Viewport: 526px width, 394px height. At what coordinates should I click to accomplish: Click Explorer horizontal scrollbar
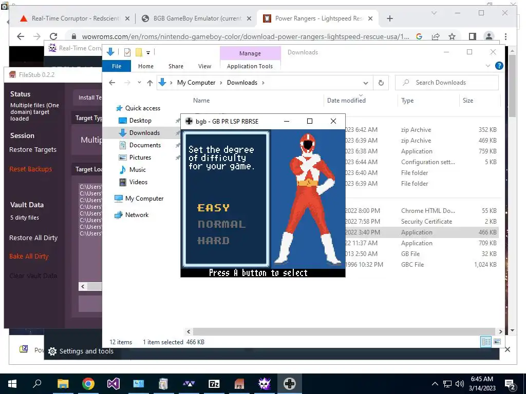pos(344,331)
